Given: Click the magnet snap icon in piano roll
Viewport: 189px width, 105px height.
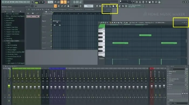Looking at the screenshot, I should point(103,23).
